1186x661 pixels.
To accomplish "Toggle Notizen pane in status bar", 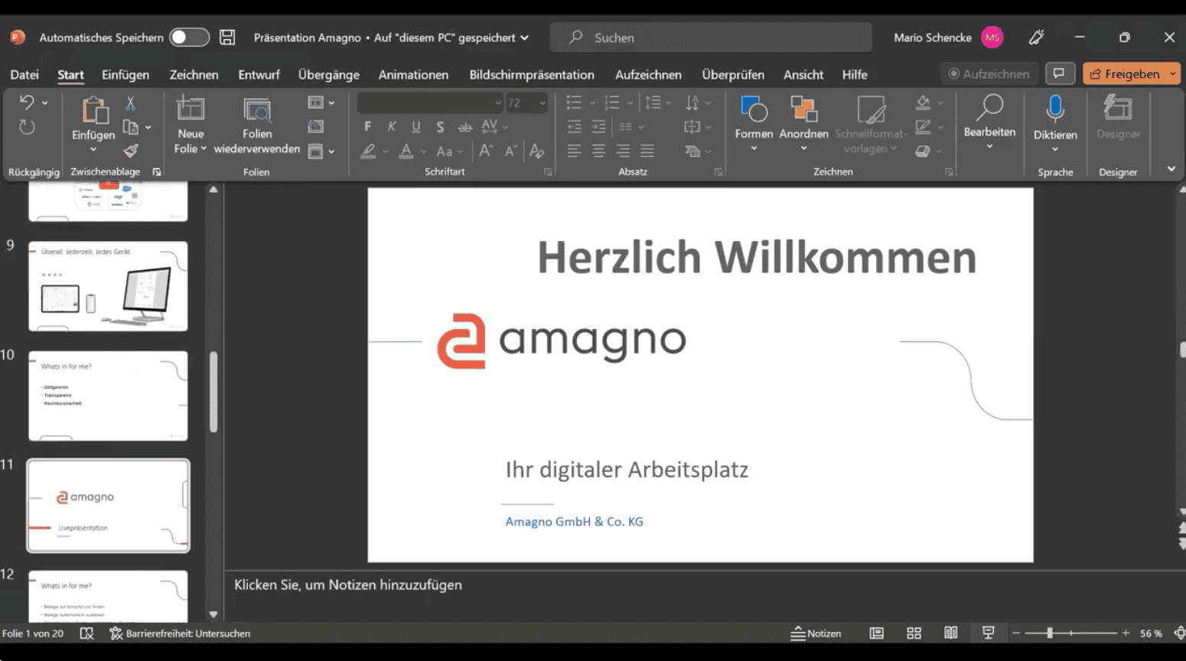I will click(x=816, y=633).
